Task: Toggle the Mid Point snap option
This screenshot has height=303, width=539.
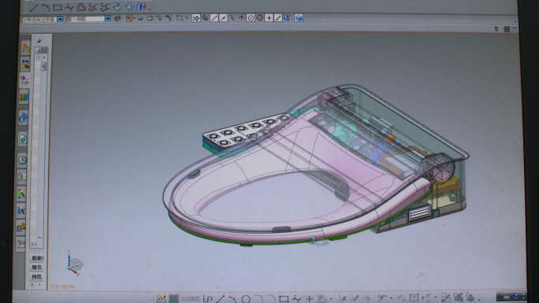Action: [223, 18]
